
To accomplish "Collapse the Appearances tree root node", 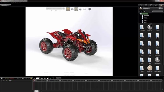I will pyautogui.click(x=139, y=14).
